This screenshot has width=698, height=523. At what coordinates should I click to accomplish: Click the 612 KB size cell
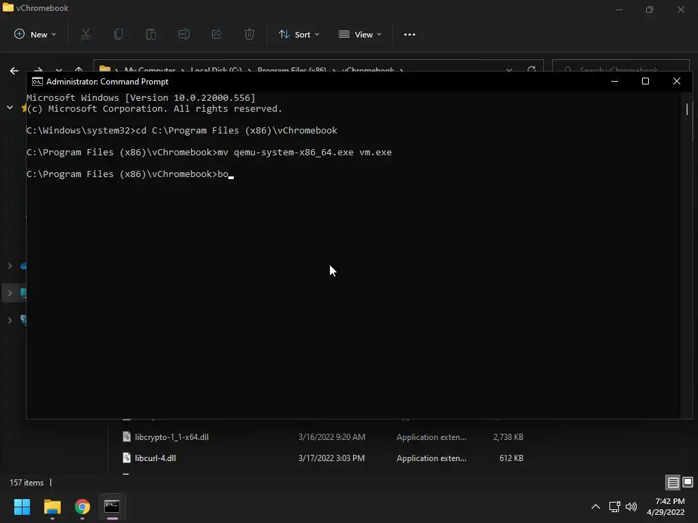point(511,458)
